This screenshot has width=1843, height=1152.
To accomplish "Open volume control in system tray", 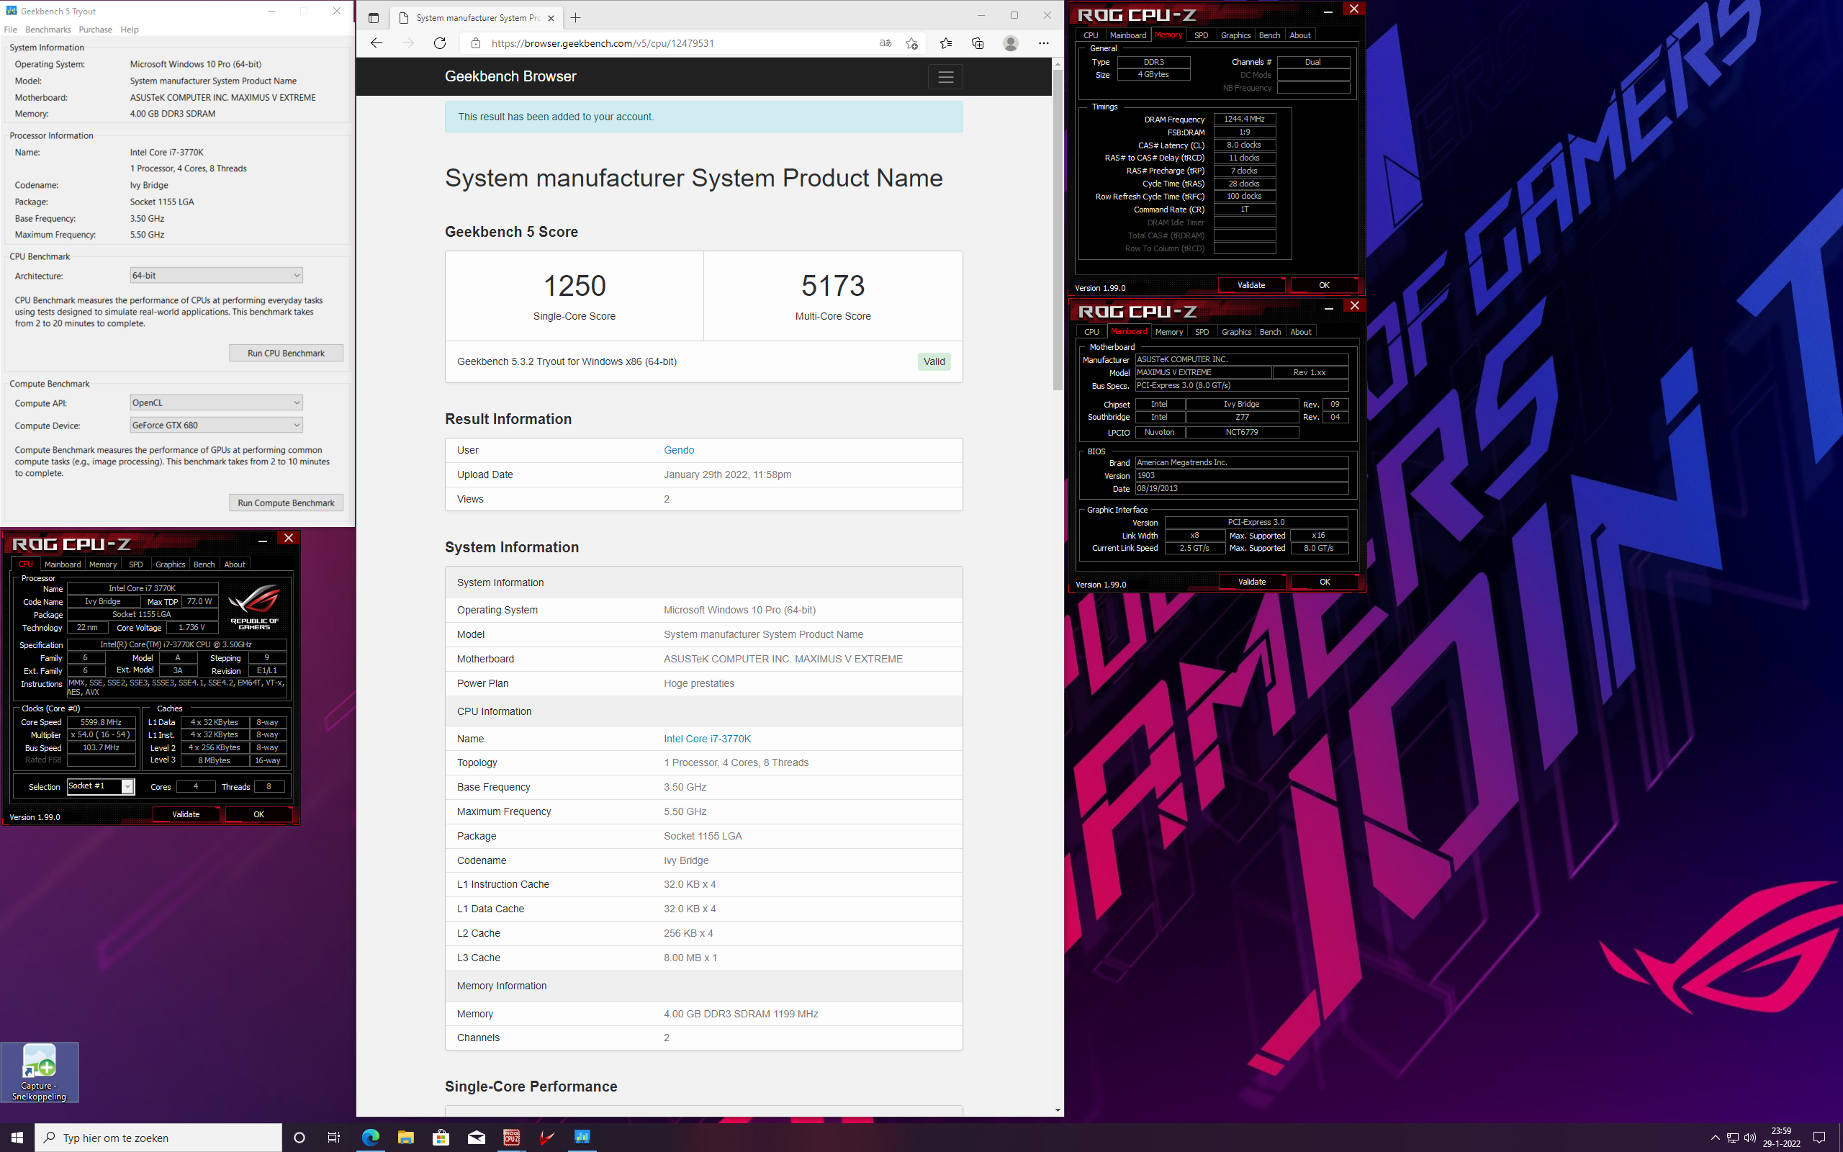I will [1750, 1138].
